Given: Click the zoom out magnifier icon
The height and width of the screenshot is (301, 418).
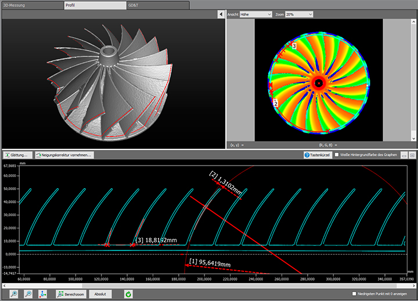Looking at the screenshot, I should coord(28,294).
